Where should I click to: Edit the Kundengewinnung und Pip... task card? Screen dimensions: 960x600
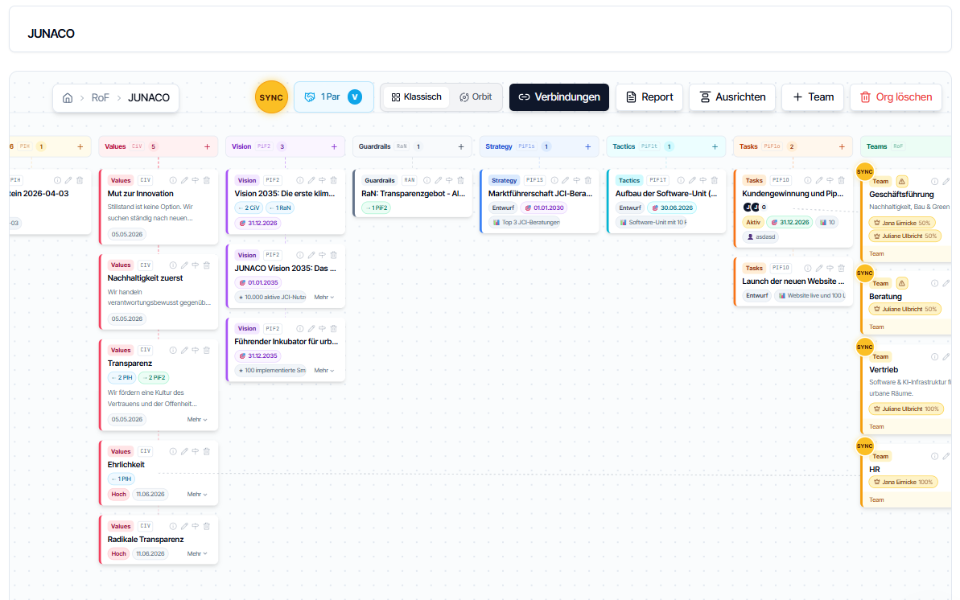[819, 181]
